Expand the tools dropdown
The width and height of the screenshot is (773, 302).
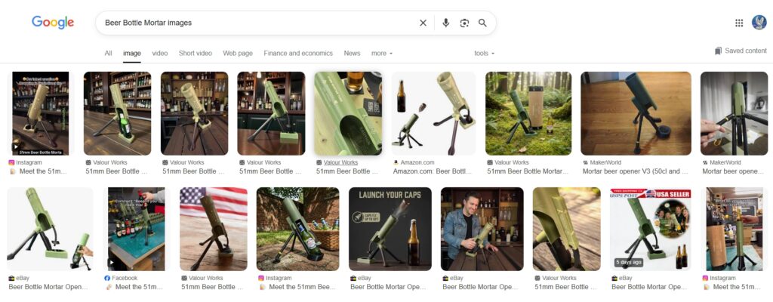pyautogui.click(x=484, y=54)
